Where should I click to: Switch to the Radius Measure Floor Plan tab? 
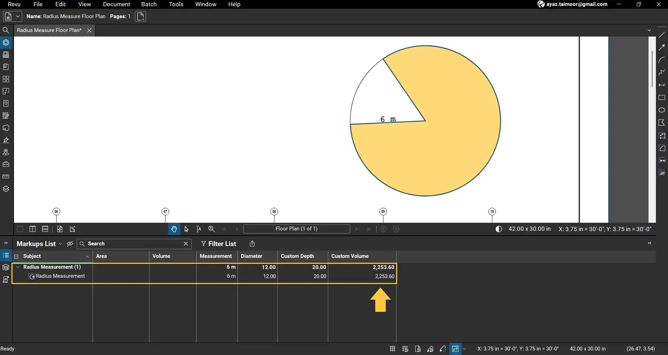click(49, 30)
